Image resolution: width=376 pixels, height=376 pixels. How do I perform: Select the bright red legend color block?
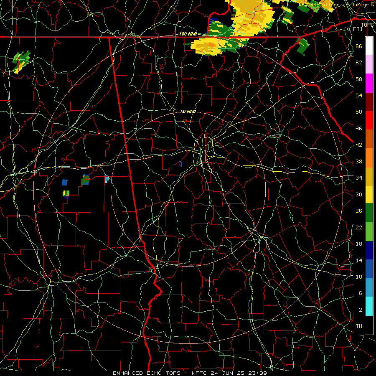tap(369, 120)
